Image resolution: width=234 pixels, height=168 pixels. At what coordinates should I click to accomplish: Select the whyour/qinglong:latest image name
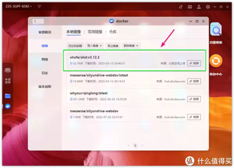pyautogui.click(x=89, y=93)
